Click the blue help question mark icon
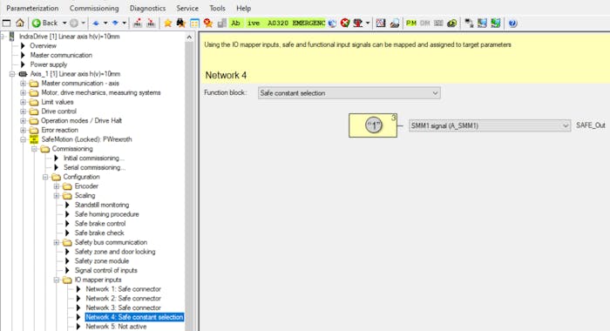610x331 pixels. point(512,23)
